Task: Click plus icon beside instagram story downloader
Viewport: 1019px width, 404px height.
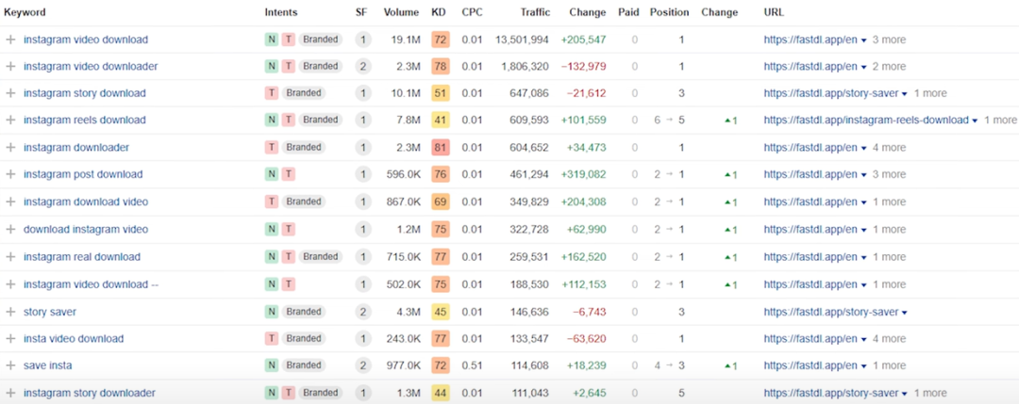Action: (x=9, y=393)
